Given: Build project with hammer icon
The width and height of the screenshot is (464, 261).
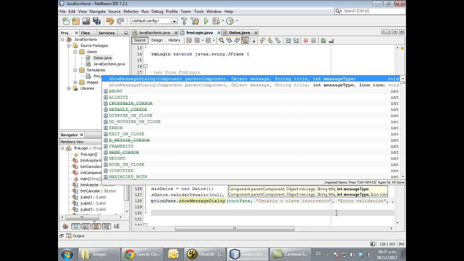Looking at the screenshot, I should tap(184, 21).
